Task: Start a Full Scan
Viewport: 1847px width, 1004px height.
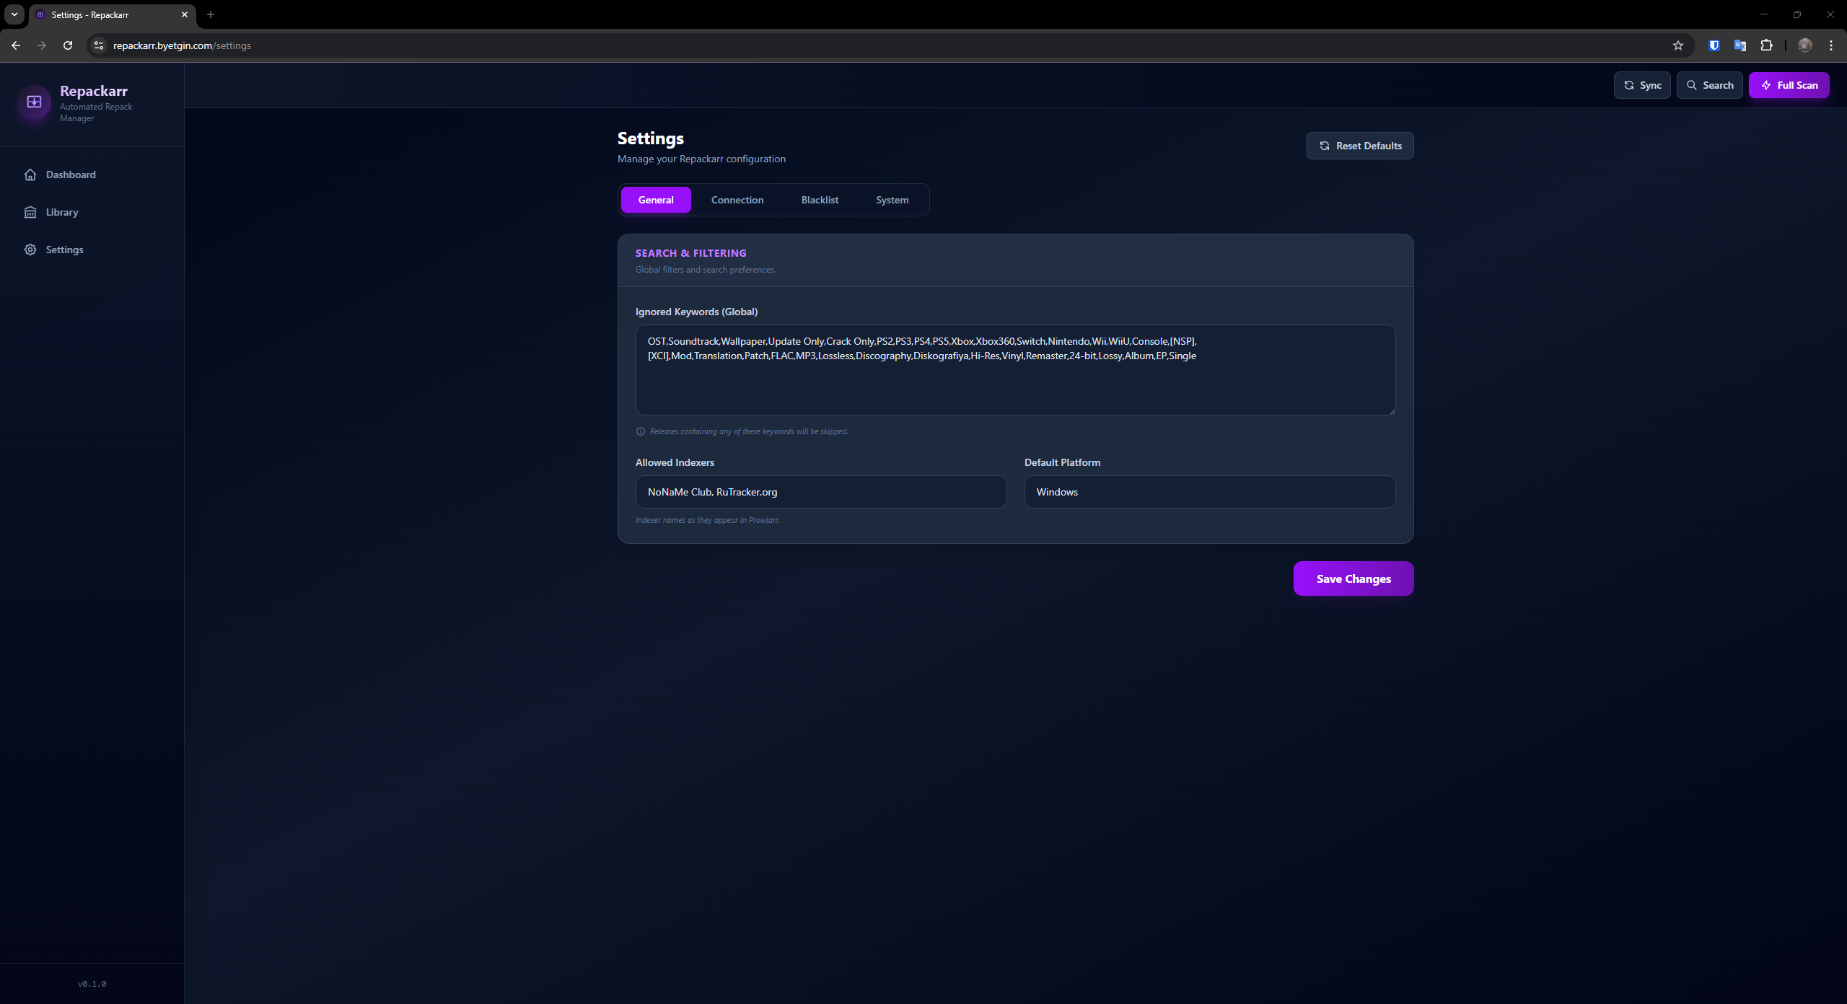Action: (1789, 85)
